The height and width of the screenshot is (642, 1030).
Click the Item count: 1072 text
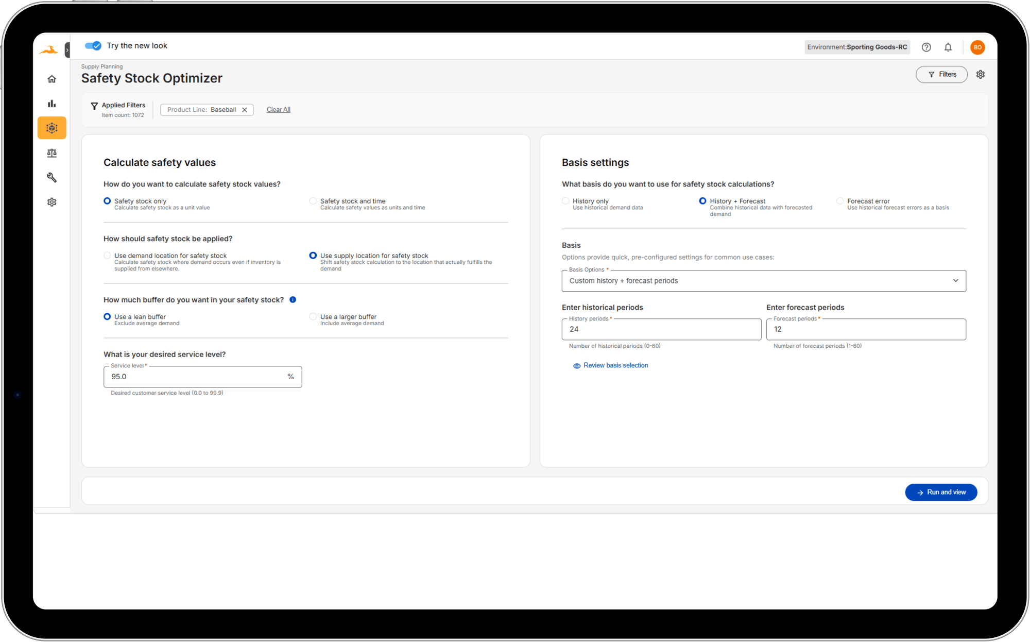coord(123,115)
